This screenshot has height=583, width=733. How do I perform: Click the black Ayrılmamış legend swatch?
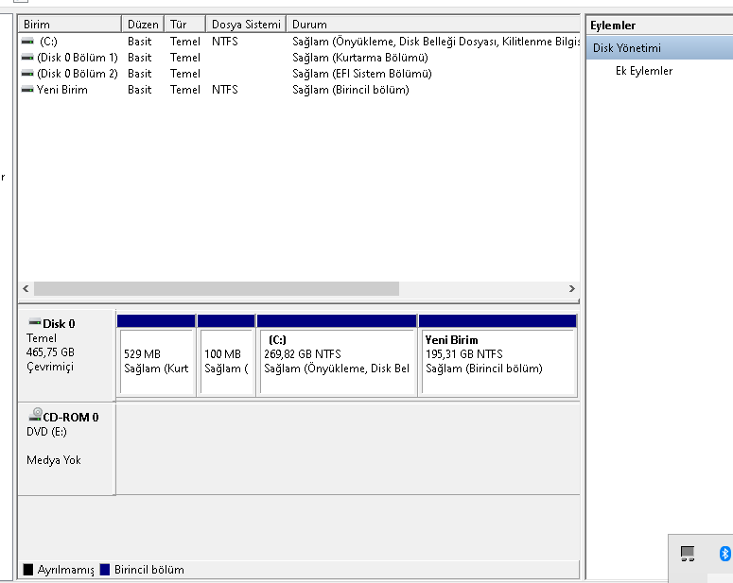28,570
